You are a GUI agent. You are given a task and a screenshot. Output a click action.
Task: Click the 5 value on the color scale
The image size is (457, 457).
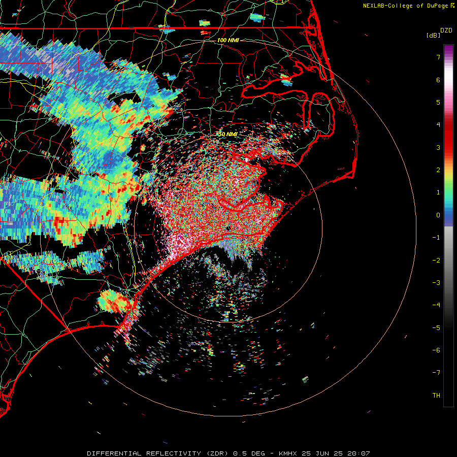[438, 102]
